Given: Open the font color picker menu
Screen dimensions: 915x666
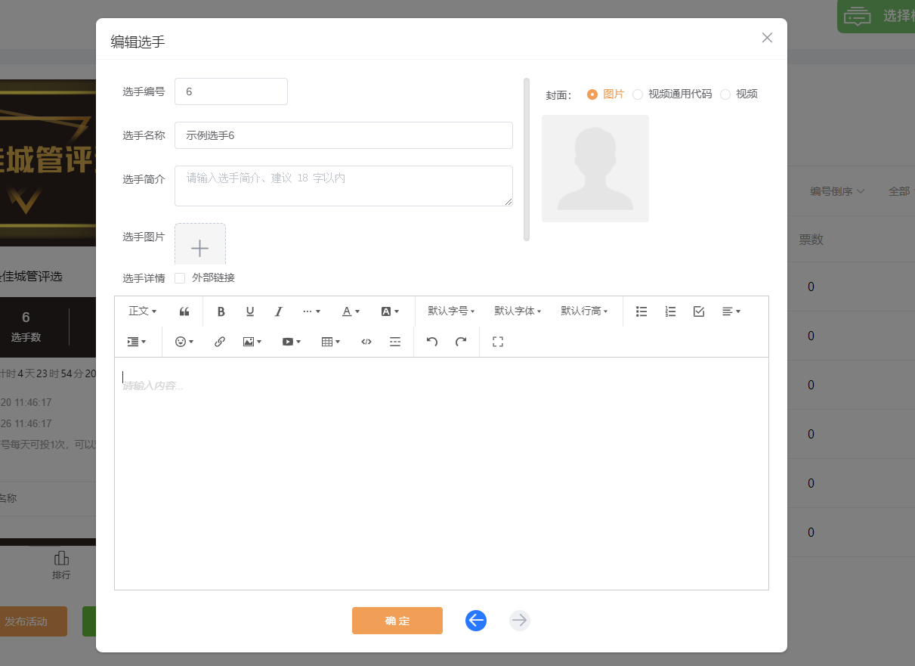Looking at the screenshot, I should pos(351,311).
